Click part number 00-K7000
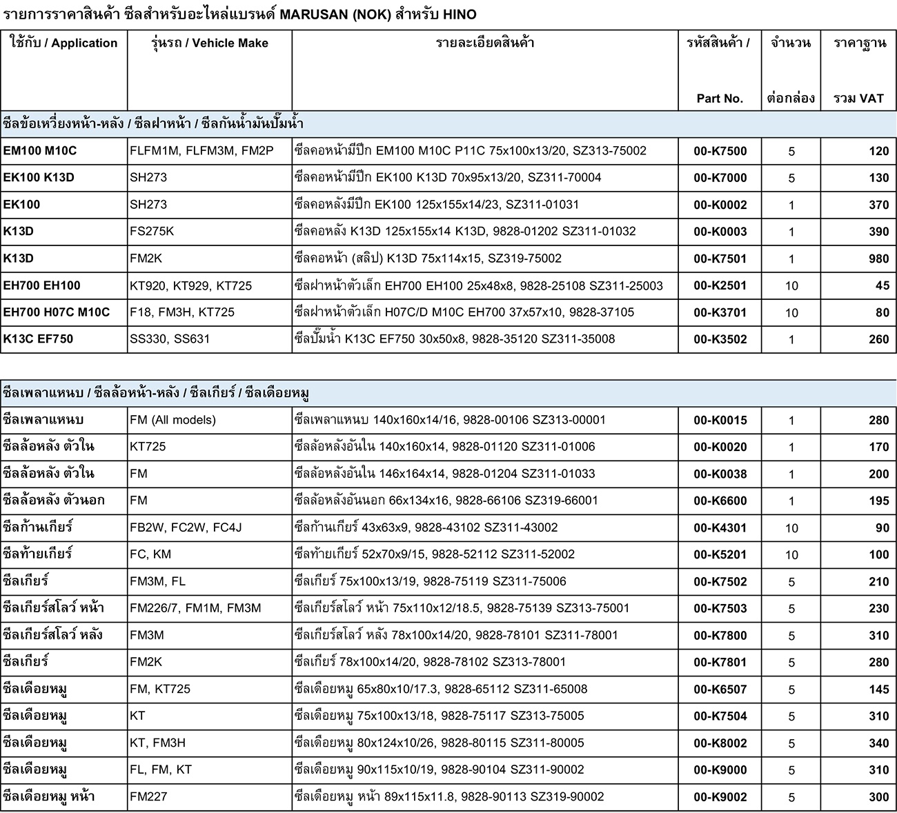 coord(720,178)
